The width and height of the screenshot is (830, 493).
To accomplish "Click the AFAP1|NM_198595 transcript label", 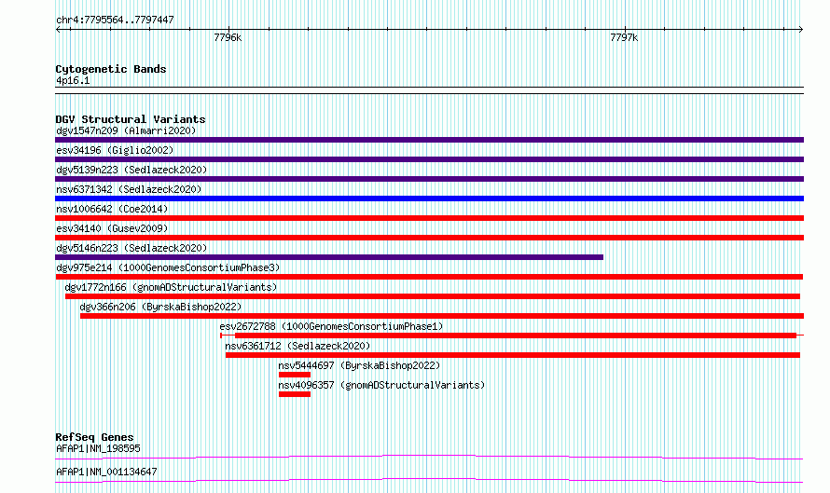I will point(98,448).
